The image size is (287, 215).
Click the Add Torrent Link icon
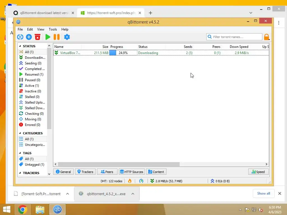click(20, 37)
